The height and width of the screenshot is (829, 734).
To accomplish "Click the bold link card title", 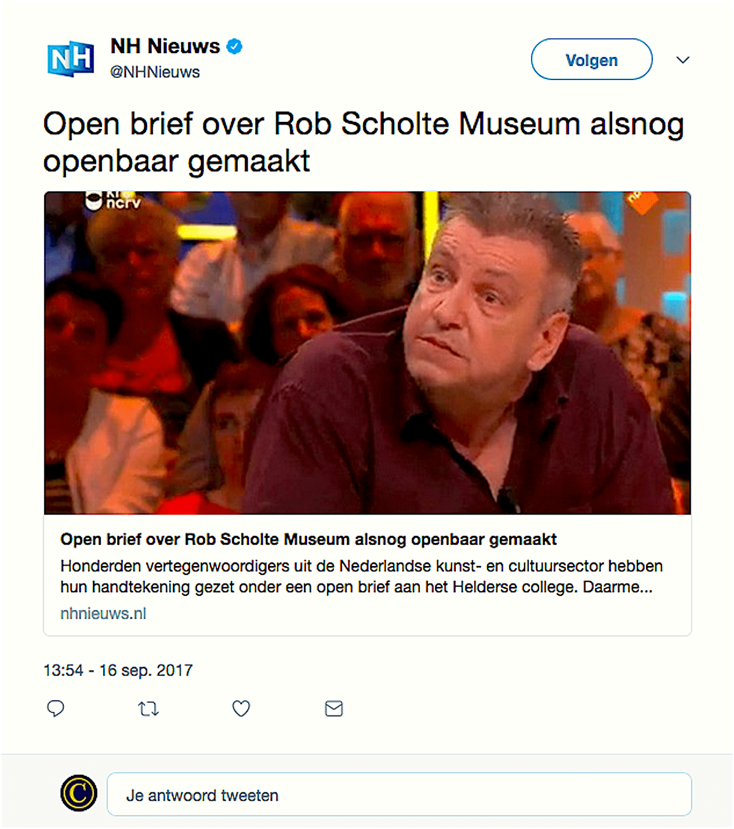I will tap(309, 539).
